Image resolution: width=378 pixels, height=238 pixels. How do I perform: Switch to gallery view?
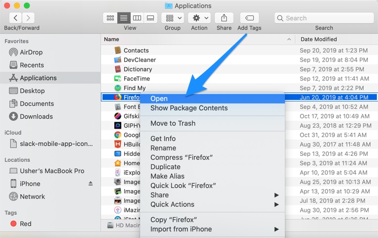[150, 18]
